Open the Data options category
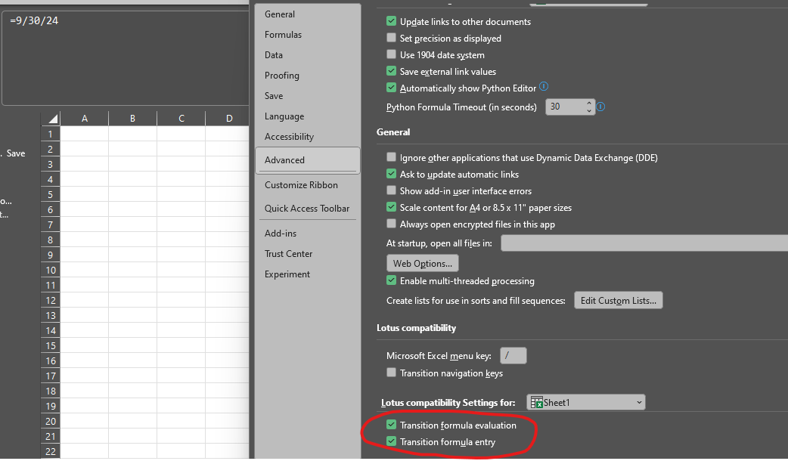 pyautogui.click(x=274, y=55)
